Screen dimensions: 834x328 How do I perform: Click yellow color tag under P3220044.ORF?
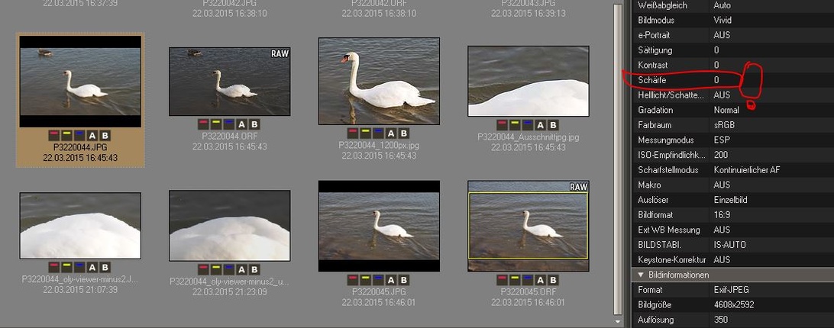pyautogui.click(x=216, y=124)
